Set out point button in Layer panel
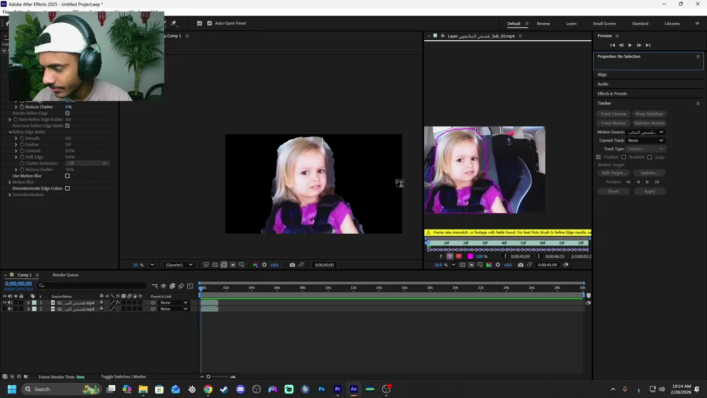Image resolution: width=707 pixels, height=398 pixels. (x=539, y=256)
